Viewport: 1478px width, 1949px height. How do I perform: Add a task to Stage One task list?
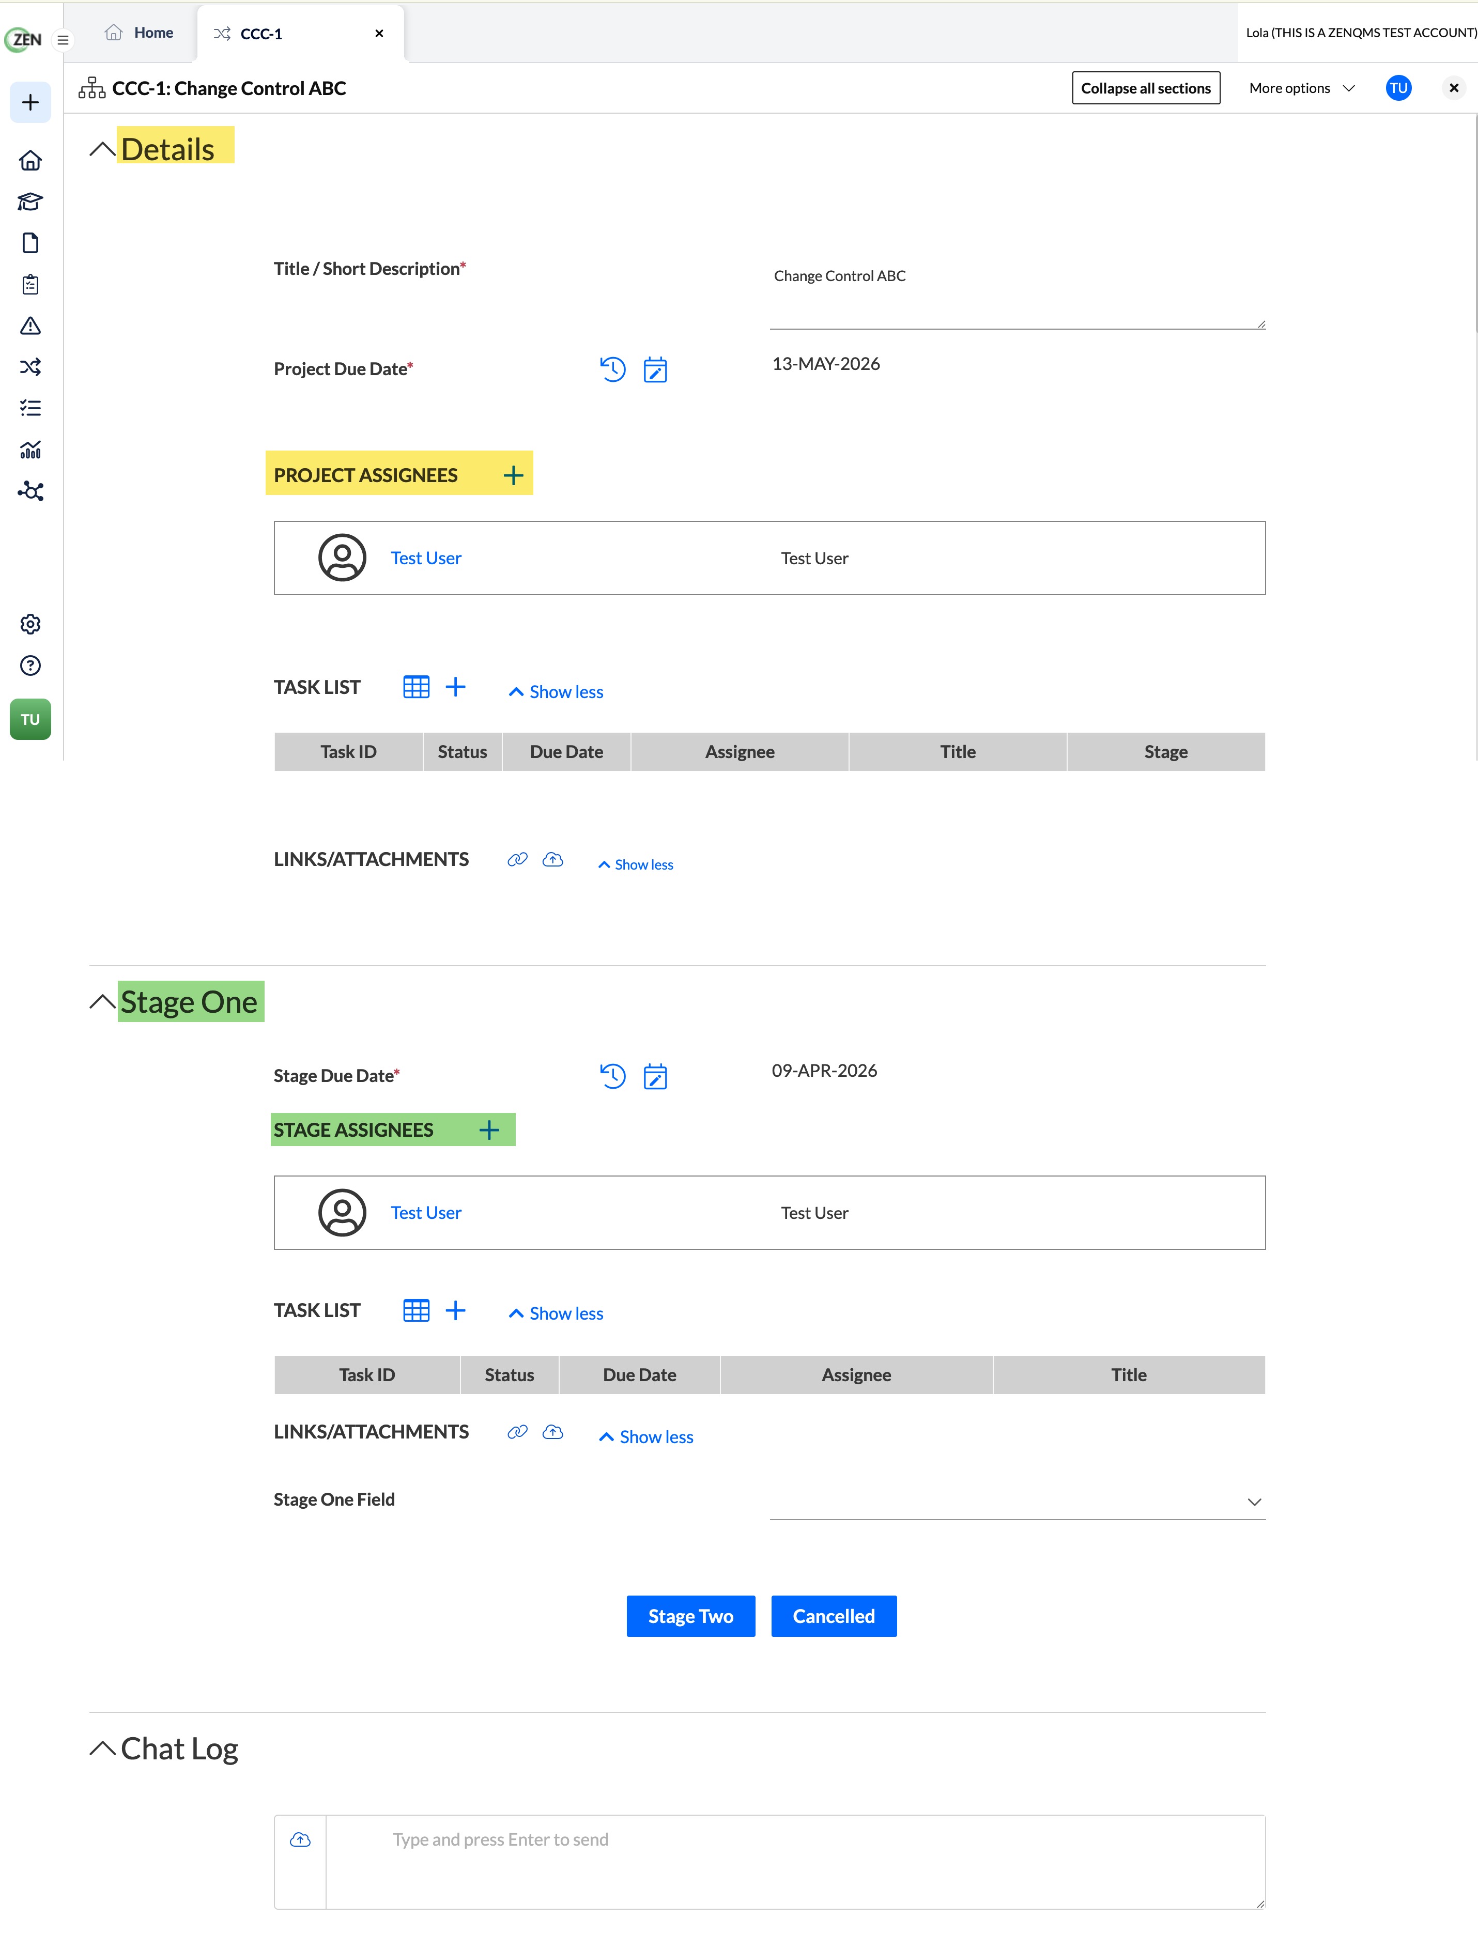pos(455,1310)
